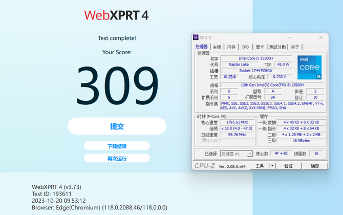The width and height of the screenshot is (343, 215).
Task: Click the Browser: Edge(Chromium) line
Action: tap(99, 207)
